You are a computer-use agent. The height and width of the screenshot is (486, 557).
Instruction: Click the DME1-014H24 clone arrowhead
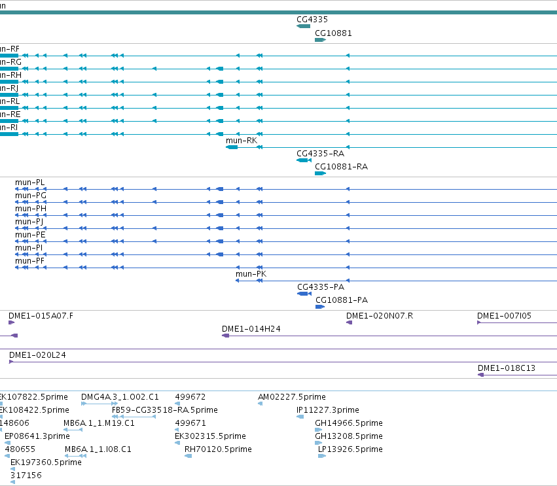(x=226, y=336)
